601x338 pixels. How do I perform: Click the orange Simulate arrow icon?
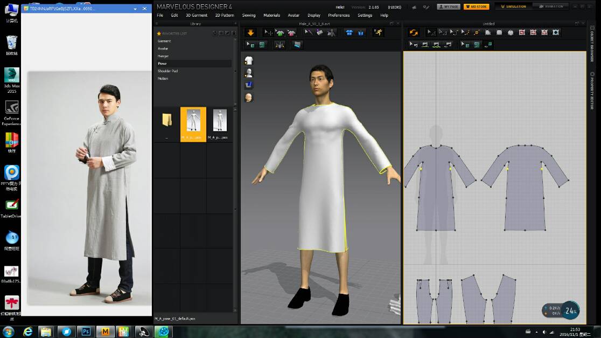[x=250, y=33]
